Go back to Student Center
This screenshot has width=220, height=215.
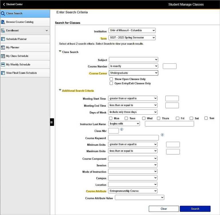[13, 4]
